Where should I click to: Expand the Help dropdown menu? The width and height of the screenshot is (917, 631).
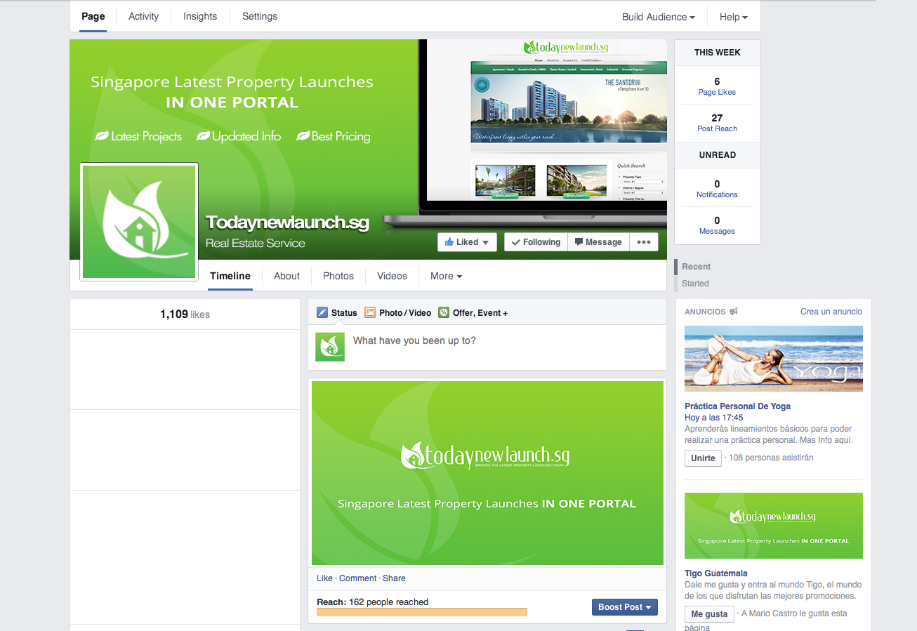tap(734, 17)
